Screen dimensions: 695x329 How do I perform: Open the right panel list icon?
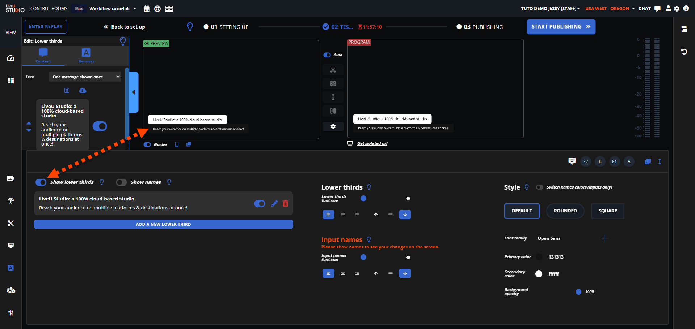pos(684,29)
